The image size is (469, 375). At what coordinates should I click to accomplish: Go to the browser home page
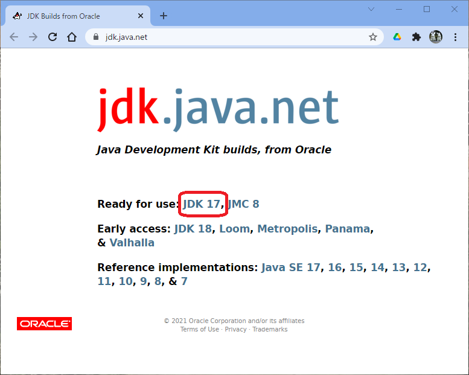click(72, 37)
